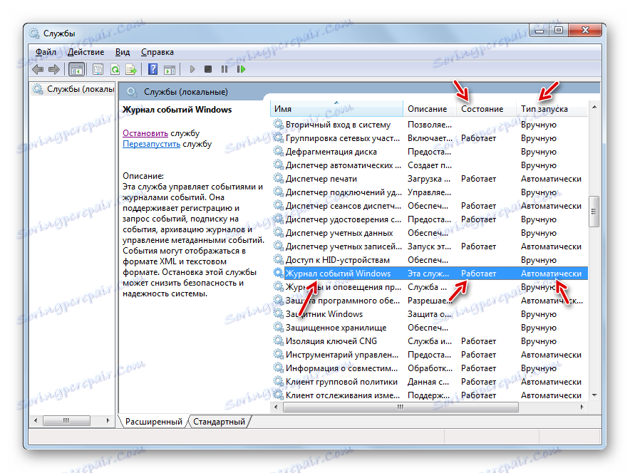This screenshot has width=630, height=473.
Task: Toggle the console tree pane icon
Action: (76, 70)
